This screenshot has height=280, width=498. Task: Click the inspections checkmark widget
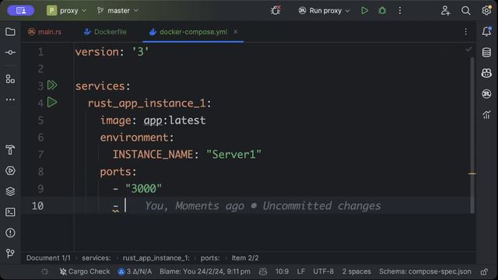click(468, 49)
